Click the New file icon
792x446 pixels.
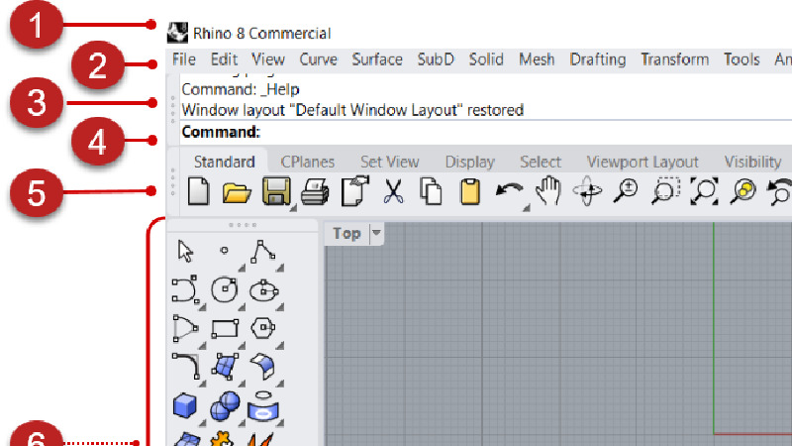[199, 191]
